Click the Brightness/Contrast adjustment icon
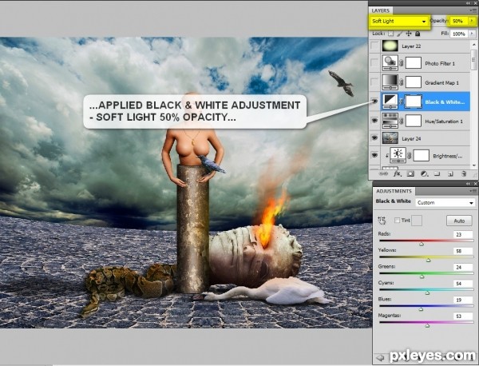This screenshot has height=366, width=479. click(398, 155)
